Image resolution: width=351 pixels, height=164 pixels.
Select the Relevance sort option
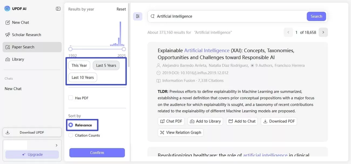coord(70,125)
